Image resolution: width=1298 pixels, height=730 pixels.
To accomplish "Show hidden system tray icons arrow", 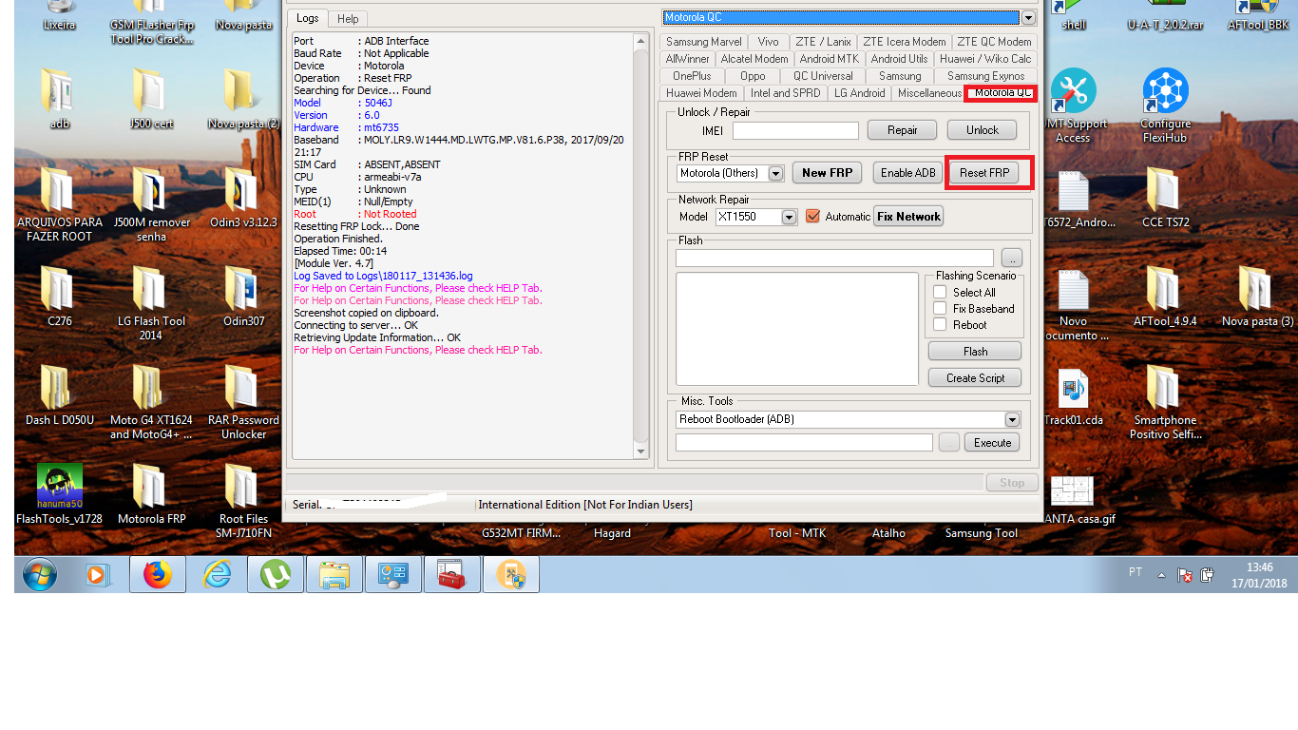I will click(1161, 575).
